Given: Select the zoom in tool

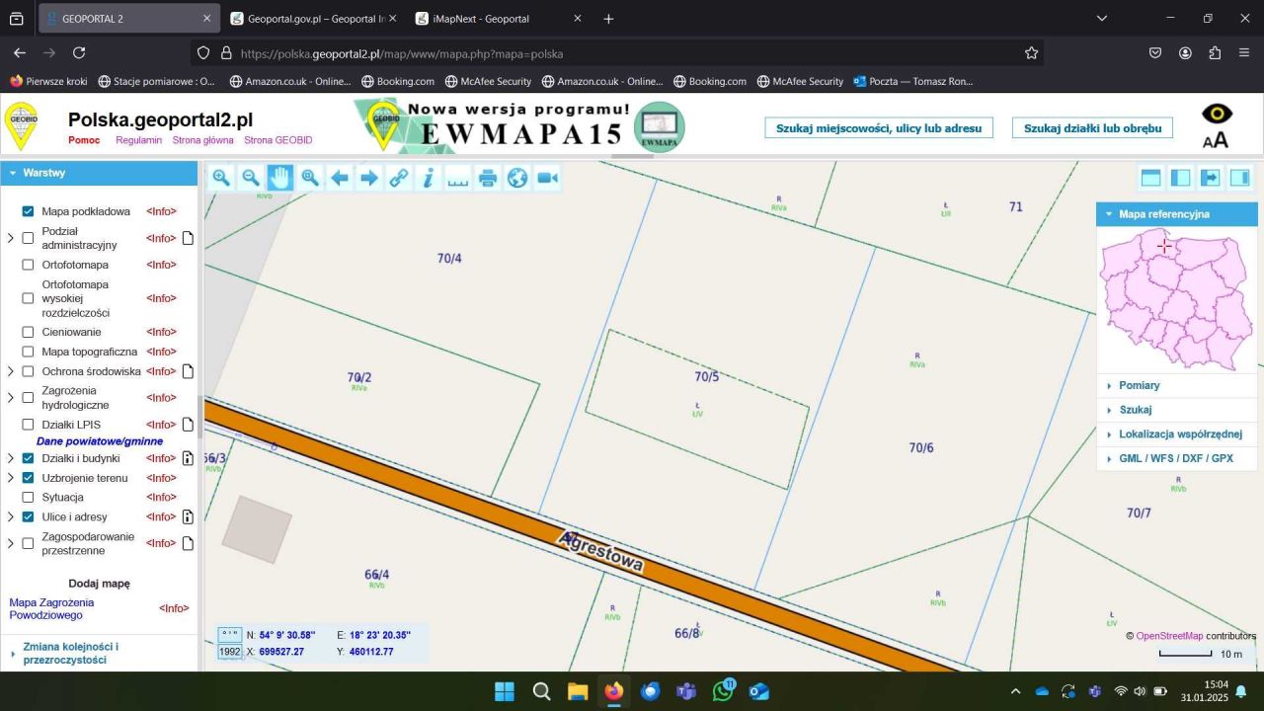Looking at the screenshot, I should pyautogui.click(x=221, y=178).
